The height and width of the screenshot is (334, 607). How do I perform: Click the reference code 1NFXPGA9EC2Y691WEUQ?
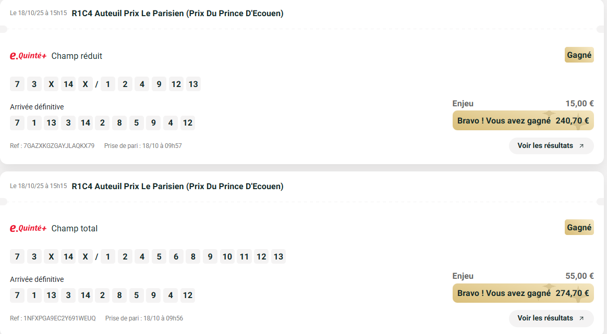coord(59,318)
